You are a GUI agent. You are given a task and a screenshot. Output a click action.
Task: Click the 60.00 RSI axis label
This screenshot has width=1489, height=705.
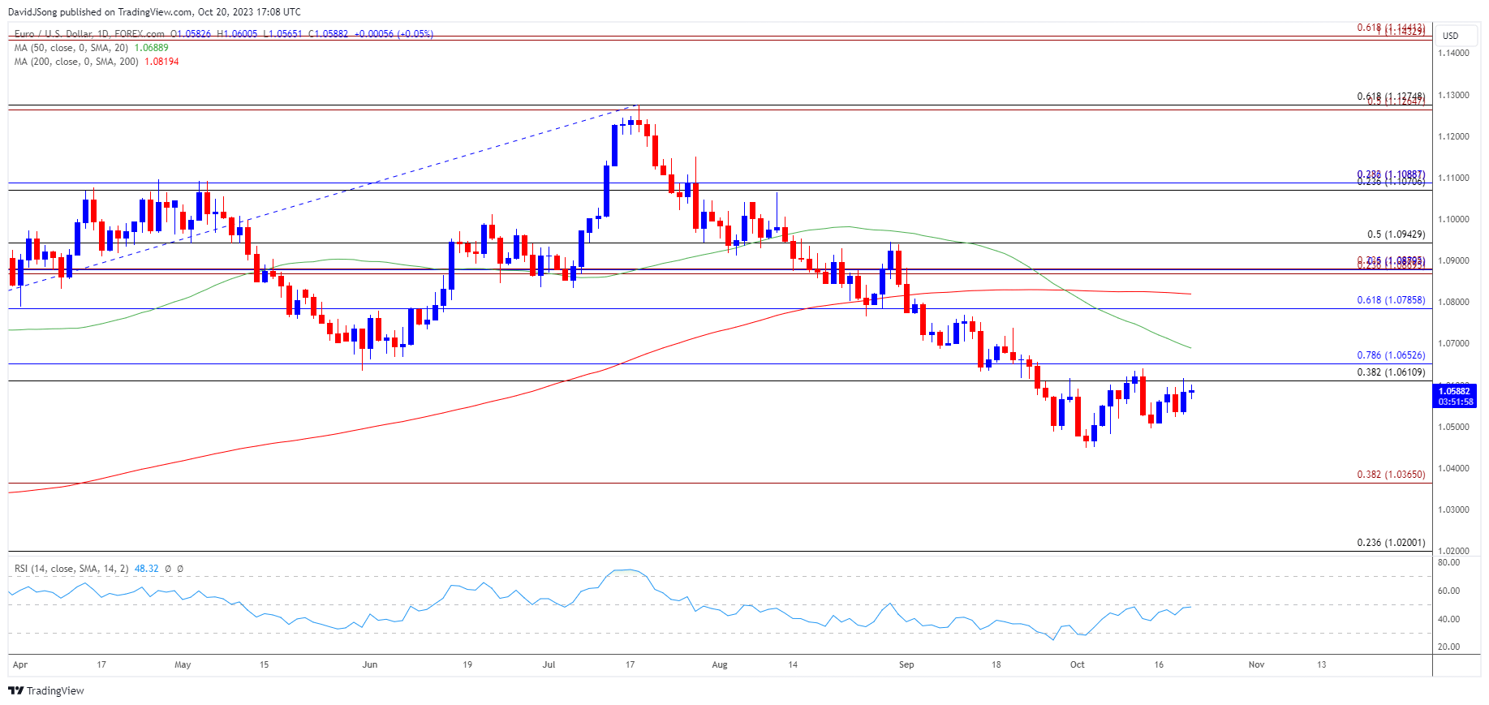click(x=1448, y=591)
